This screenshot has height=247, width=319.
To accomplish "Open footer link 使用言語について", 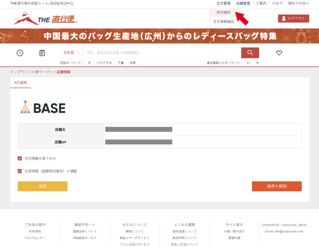I will click(184, 231).
